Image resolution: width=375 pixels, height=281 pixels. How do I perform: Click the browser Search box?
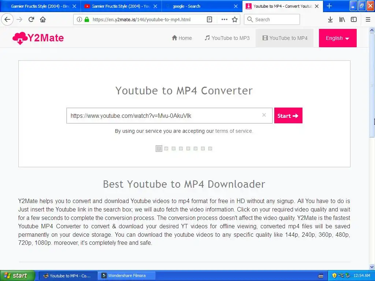coord(272,20)
